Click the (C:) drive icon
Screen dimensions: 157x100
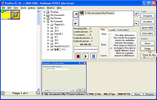pos(52,28)
